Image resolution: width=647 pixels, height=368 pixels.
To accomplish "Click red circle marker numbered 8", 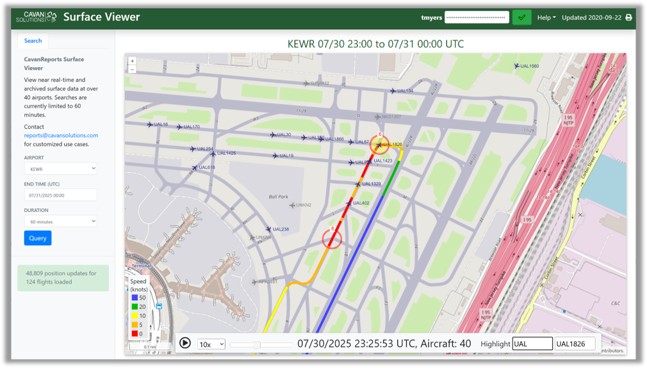I will pyautogui.click(x=332, y=239).
